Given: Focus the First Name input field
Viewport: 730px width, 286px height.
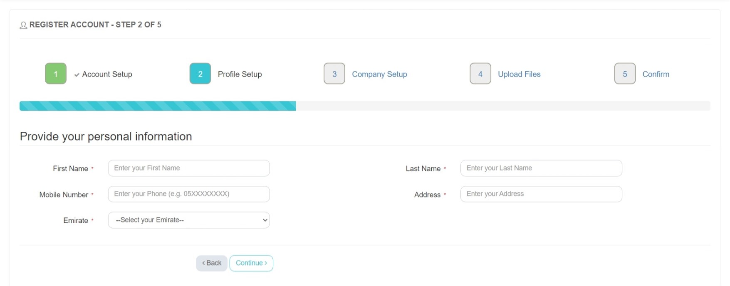Looking at the screenshot, I should 189,168.
